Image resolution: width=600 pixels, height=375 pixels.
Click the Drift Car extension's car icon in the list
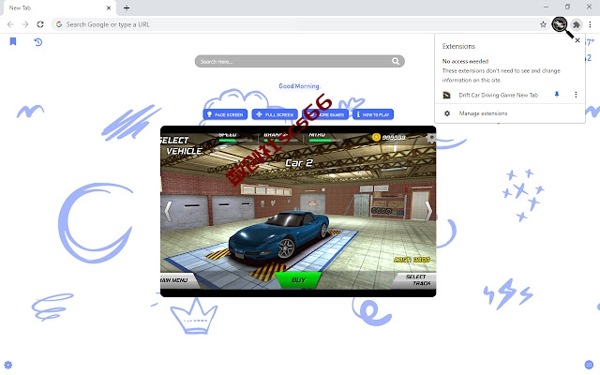pos(446,95)
